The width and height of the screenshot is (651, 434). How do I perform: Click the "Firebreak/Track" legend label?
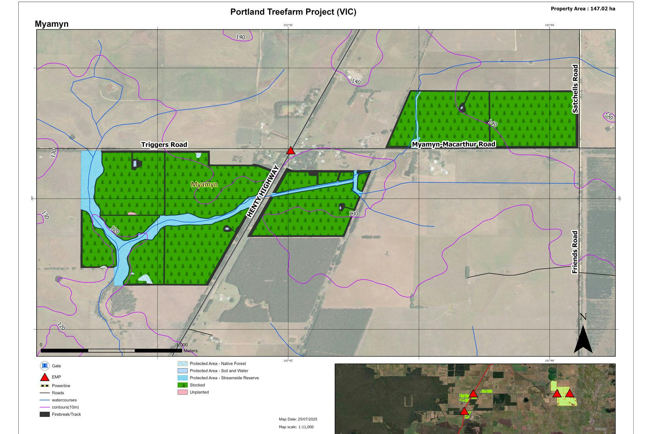(66, 414)
